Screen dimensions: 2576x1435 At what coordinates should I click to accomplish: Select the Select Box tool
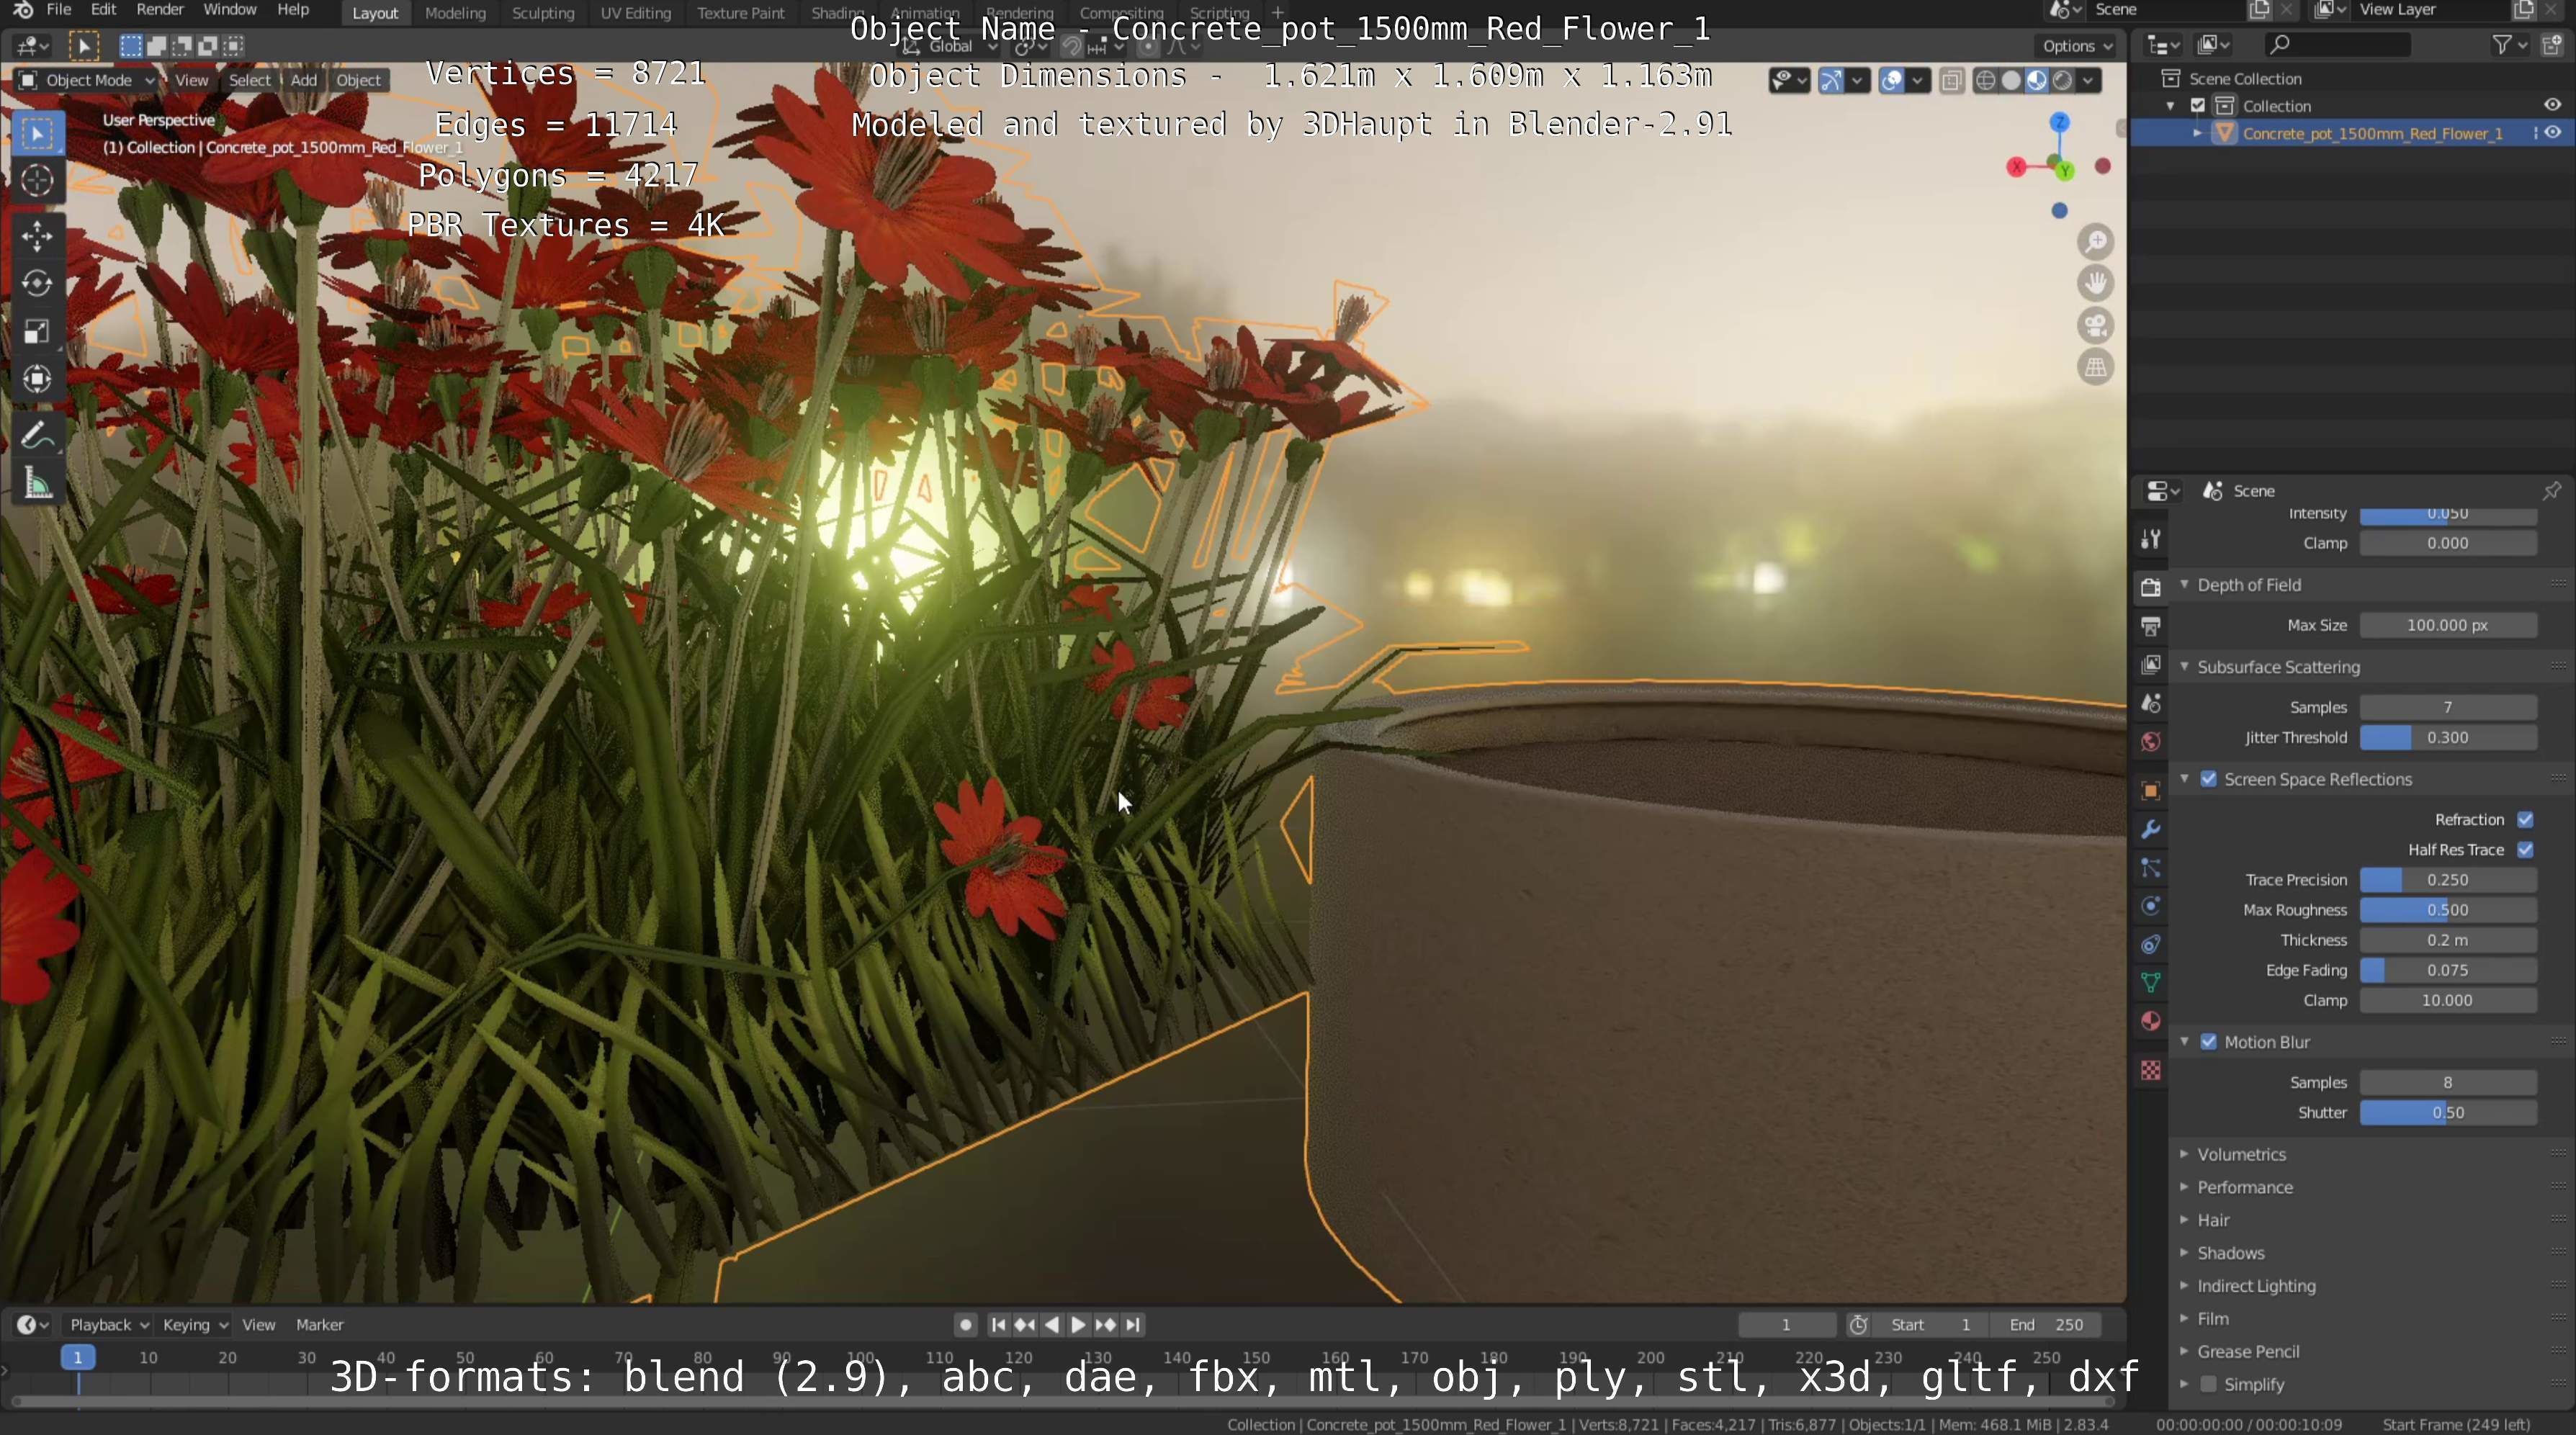(37, 134)
